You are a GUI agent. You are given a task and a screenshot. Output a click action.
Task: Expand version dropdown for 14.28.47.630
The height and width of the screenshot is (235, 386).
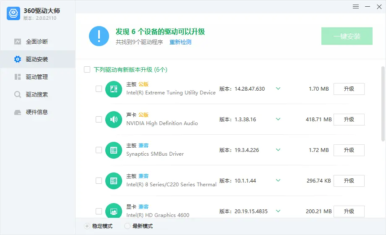point(278,89)
